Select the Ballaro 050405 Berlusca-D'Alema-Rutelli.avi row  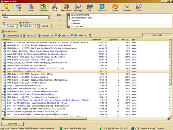[86, 71]
